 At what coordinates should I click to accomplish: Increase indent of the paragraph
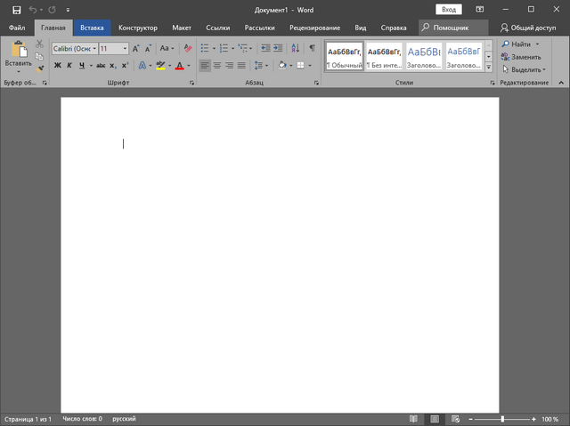pyautogui.click(x=280, y=49)
